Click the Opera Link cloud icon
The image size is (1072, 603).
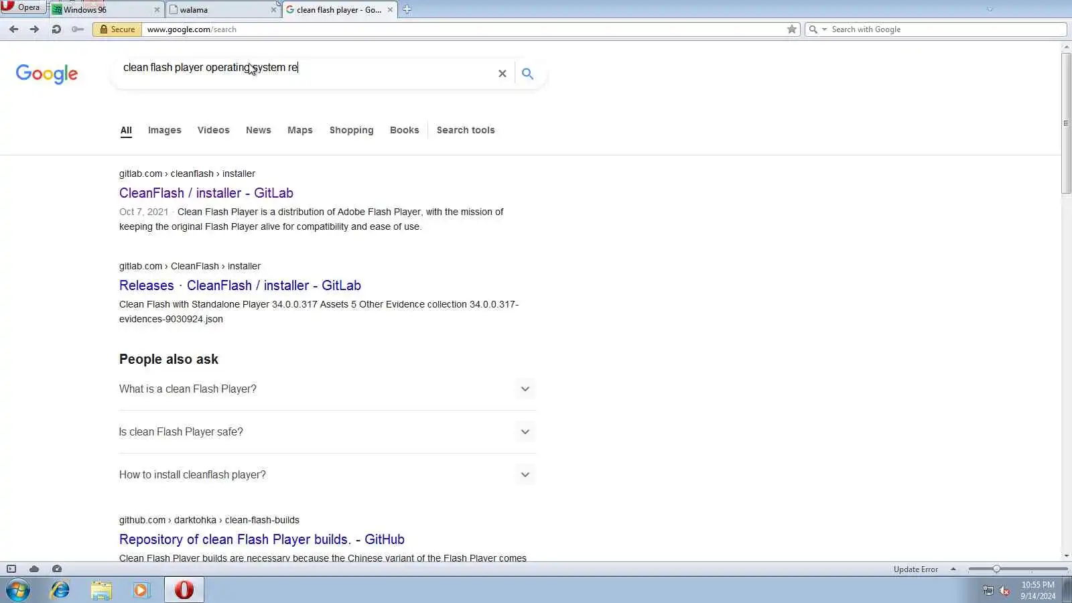pos(34,569)
